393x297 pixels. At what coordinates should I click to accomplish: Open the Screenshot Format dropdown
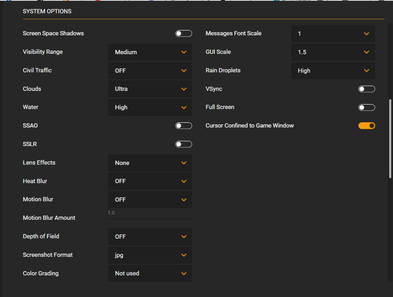pos(150,255)
